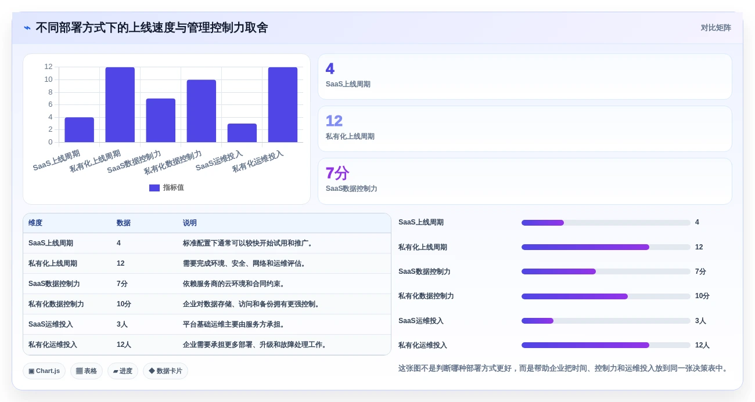
Task: Click the 私有化运维投入 bar in the chart
Action: point(282,105)
